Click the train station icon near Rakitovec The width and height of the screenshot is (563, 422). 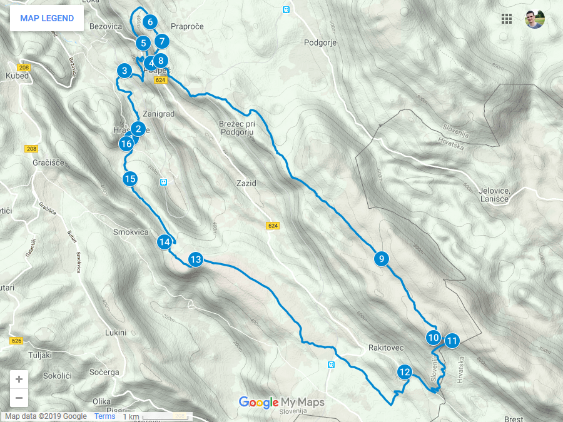coord(332,365)
